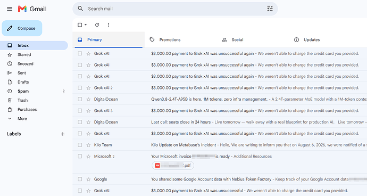This screenshot has height=196, width=367.
Task: Select the Grok xAI 3 email checkbox
Action: [x=80, y=110]
